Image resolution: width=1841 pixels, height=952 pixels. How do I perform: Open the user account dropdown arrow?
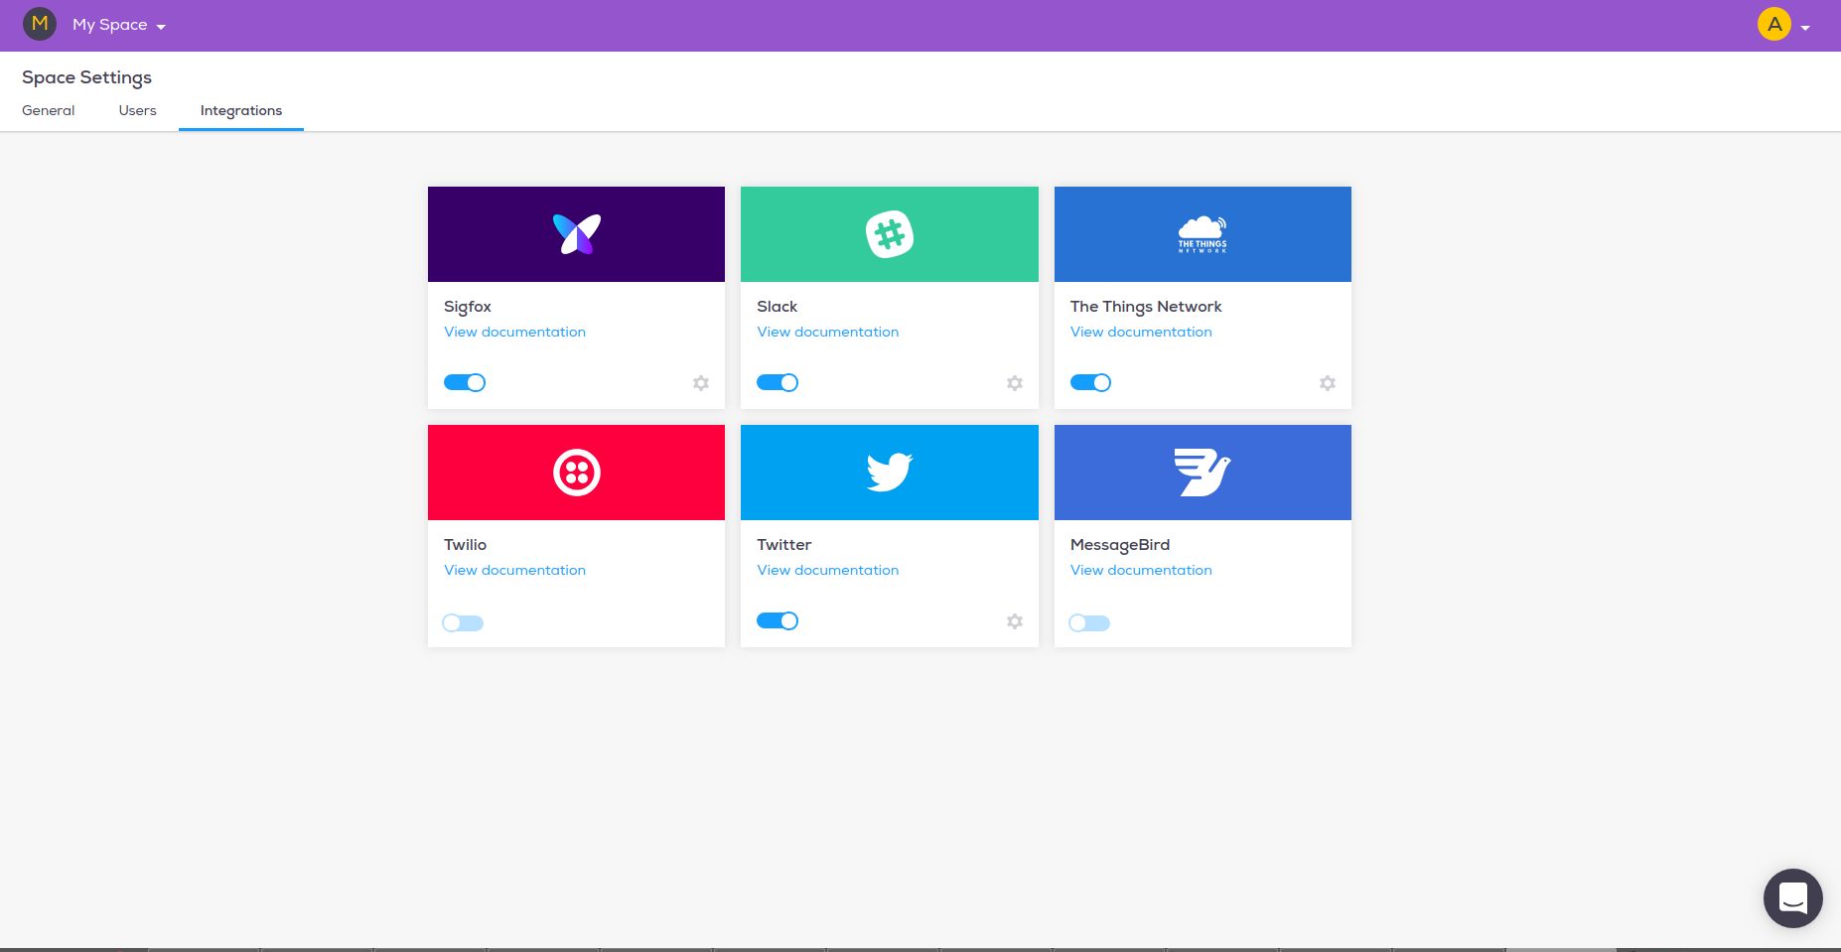[x=1805, y=28]
